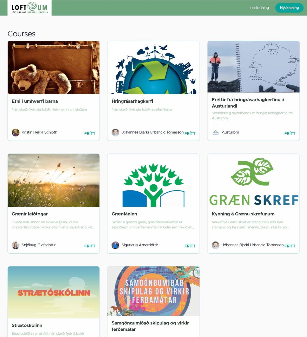This screenshot has height=337, width=307.
Task: Open the Kynning á Grænu skrefunum title
Action: [x=243, y=214]
